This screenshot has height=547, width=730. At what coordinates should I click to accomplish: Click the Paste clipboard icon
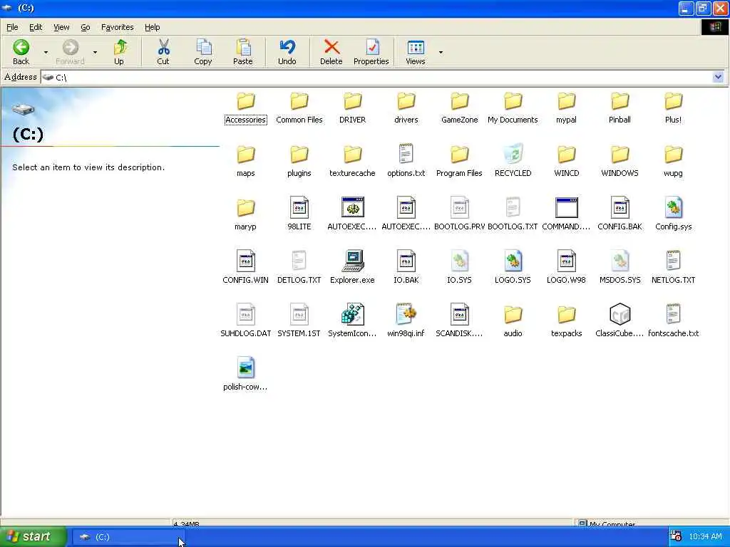point(243,48)
